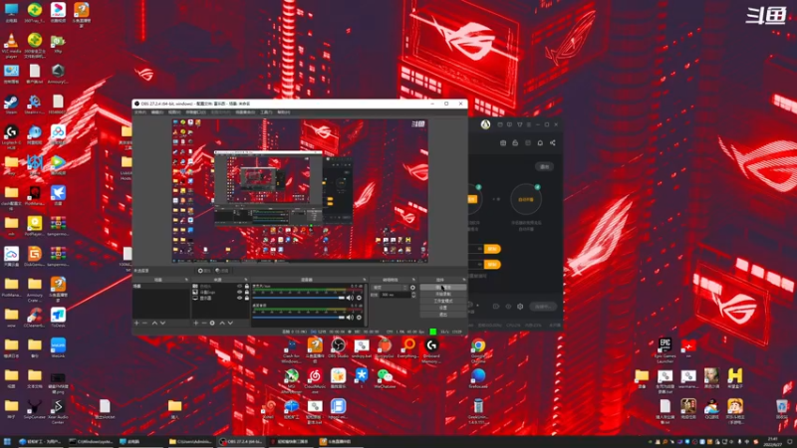Mute the 桌面音频 mixer channel speaker
The width and height of the screenshot is (797, 448).
pyautogui.click(x=351, y=317)
